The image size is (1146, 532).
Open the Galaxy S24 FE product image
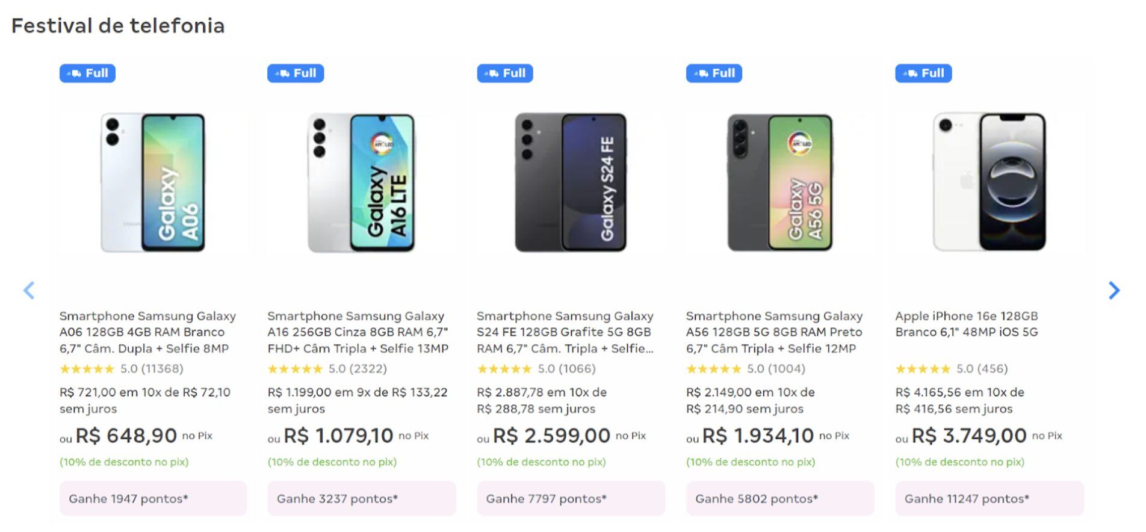[x=571, y=182]
